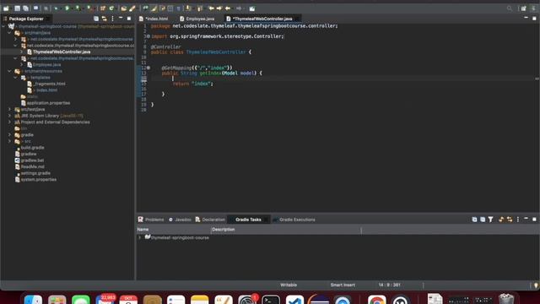The width and height of the screenshot is (540, 304).
Task: Click Refresh tasks icon in Gradle Tasks view
Action: [x=501, y=220]
